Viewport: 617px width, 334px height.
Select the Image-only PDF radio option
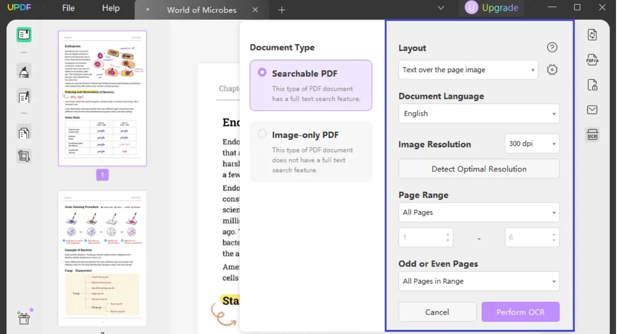tap(262, 134)
